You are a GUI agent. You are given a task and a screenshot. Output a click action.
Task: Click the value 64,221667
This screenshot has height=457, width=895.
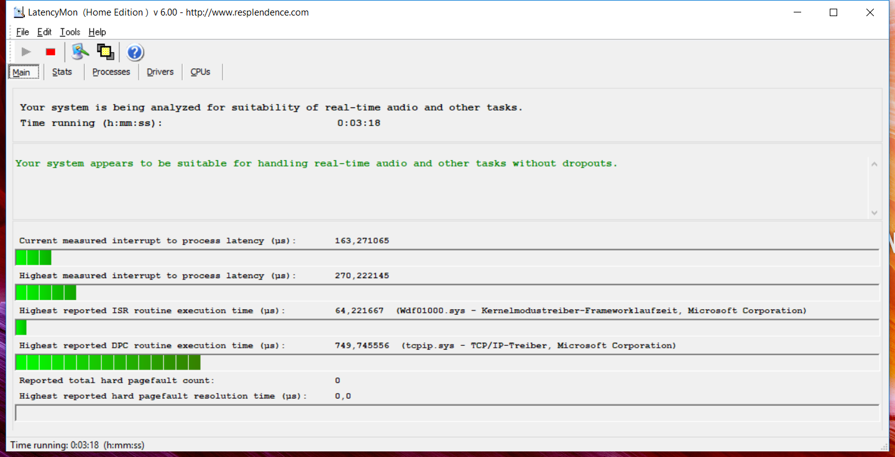359,310
